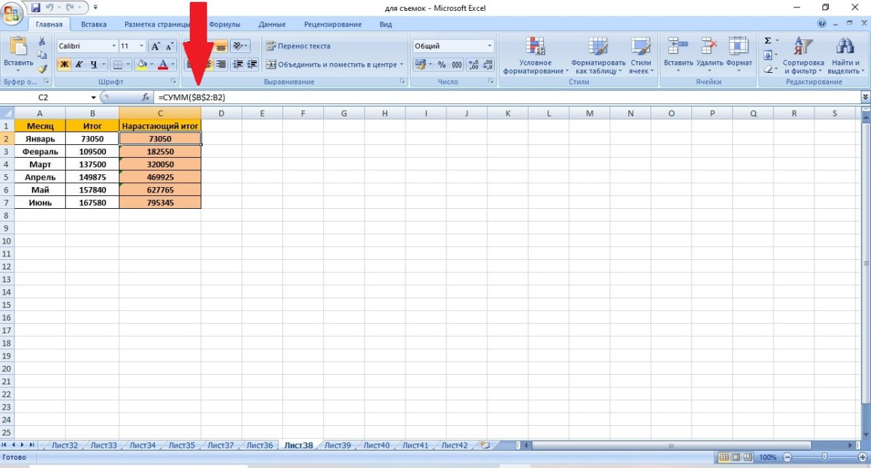Switch to the Данные ribbon tab
871x468 pixels.
click(x=272, y=24)
